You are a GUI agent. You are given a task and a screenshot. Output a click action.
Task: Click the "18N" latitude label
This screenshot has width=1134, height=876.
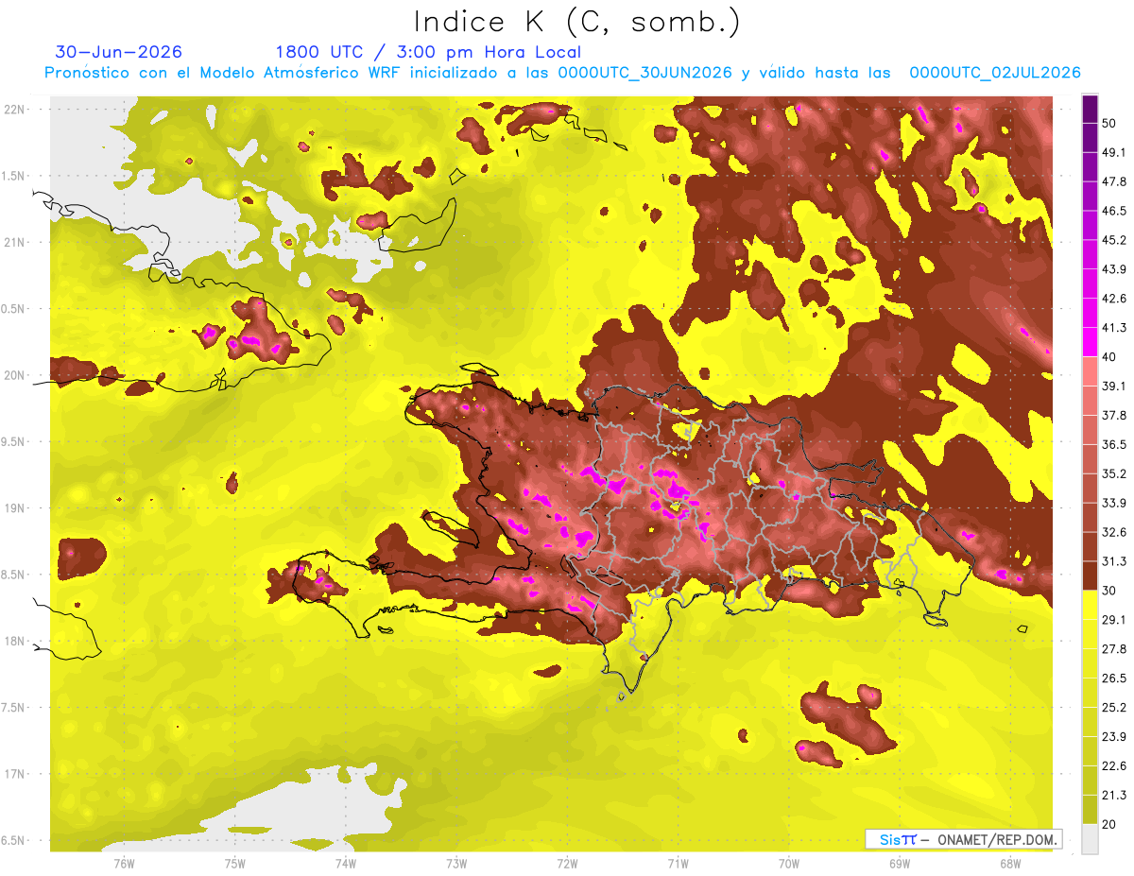click(15, 641)
